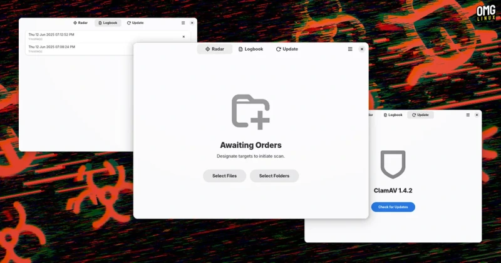Open the Update tab in the center window
501x263 pixels.
point(287,49)
